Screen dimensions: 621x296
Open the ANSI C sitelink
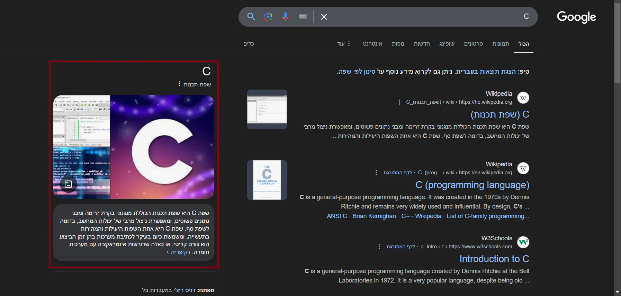click(x=337, y=216)
